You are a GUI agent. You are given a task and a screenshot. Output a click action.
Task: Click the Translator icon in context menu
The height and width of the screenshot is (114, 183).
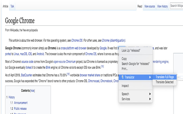click(123, 77)
